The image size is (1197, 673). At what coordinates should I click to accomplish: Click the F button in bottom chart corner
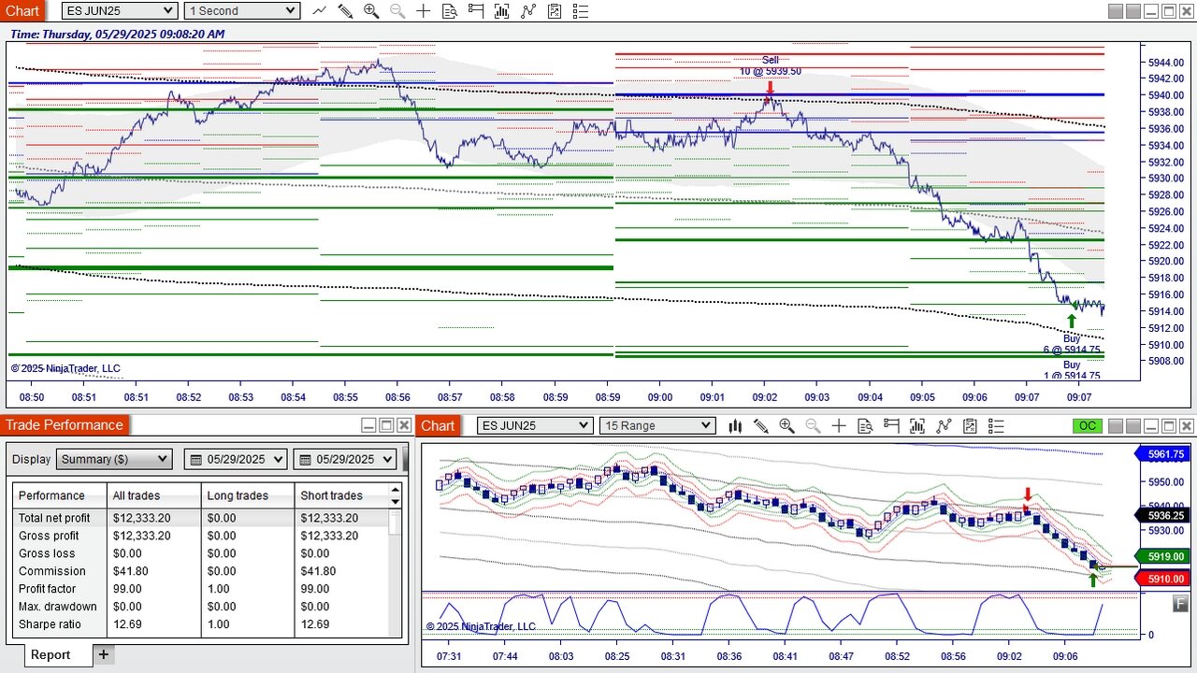click(x=1181, y=604)
